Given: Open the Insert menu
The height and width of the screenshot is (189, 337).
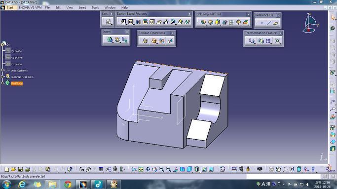Looking at the screenshot, I should (x=82, y=7).
